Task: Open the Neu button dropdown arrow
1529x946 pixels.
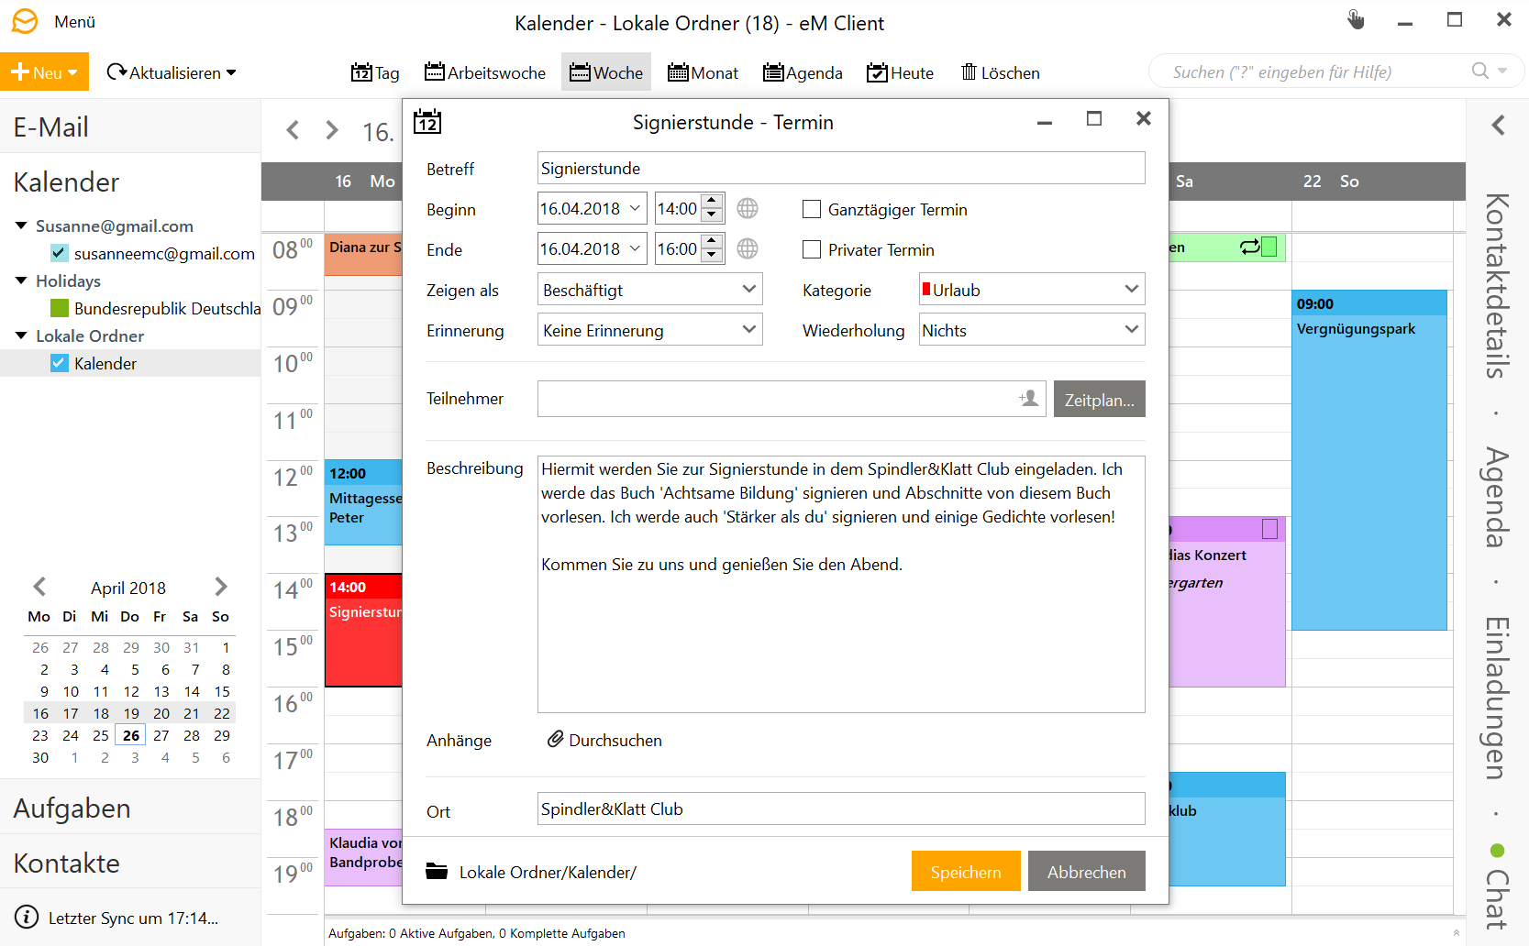Action: coord(72,72)
